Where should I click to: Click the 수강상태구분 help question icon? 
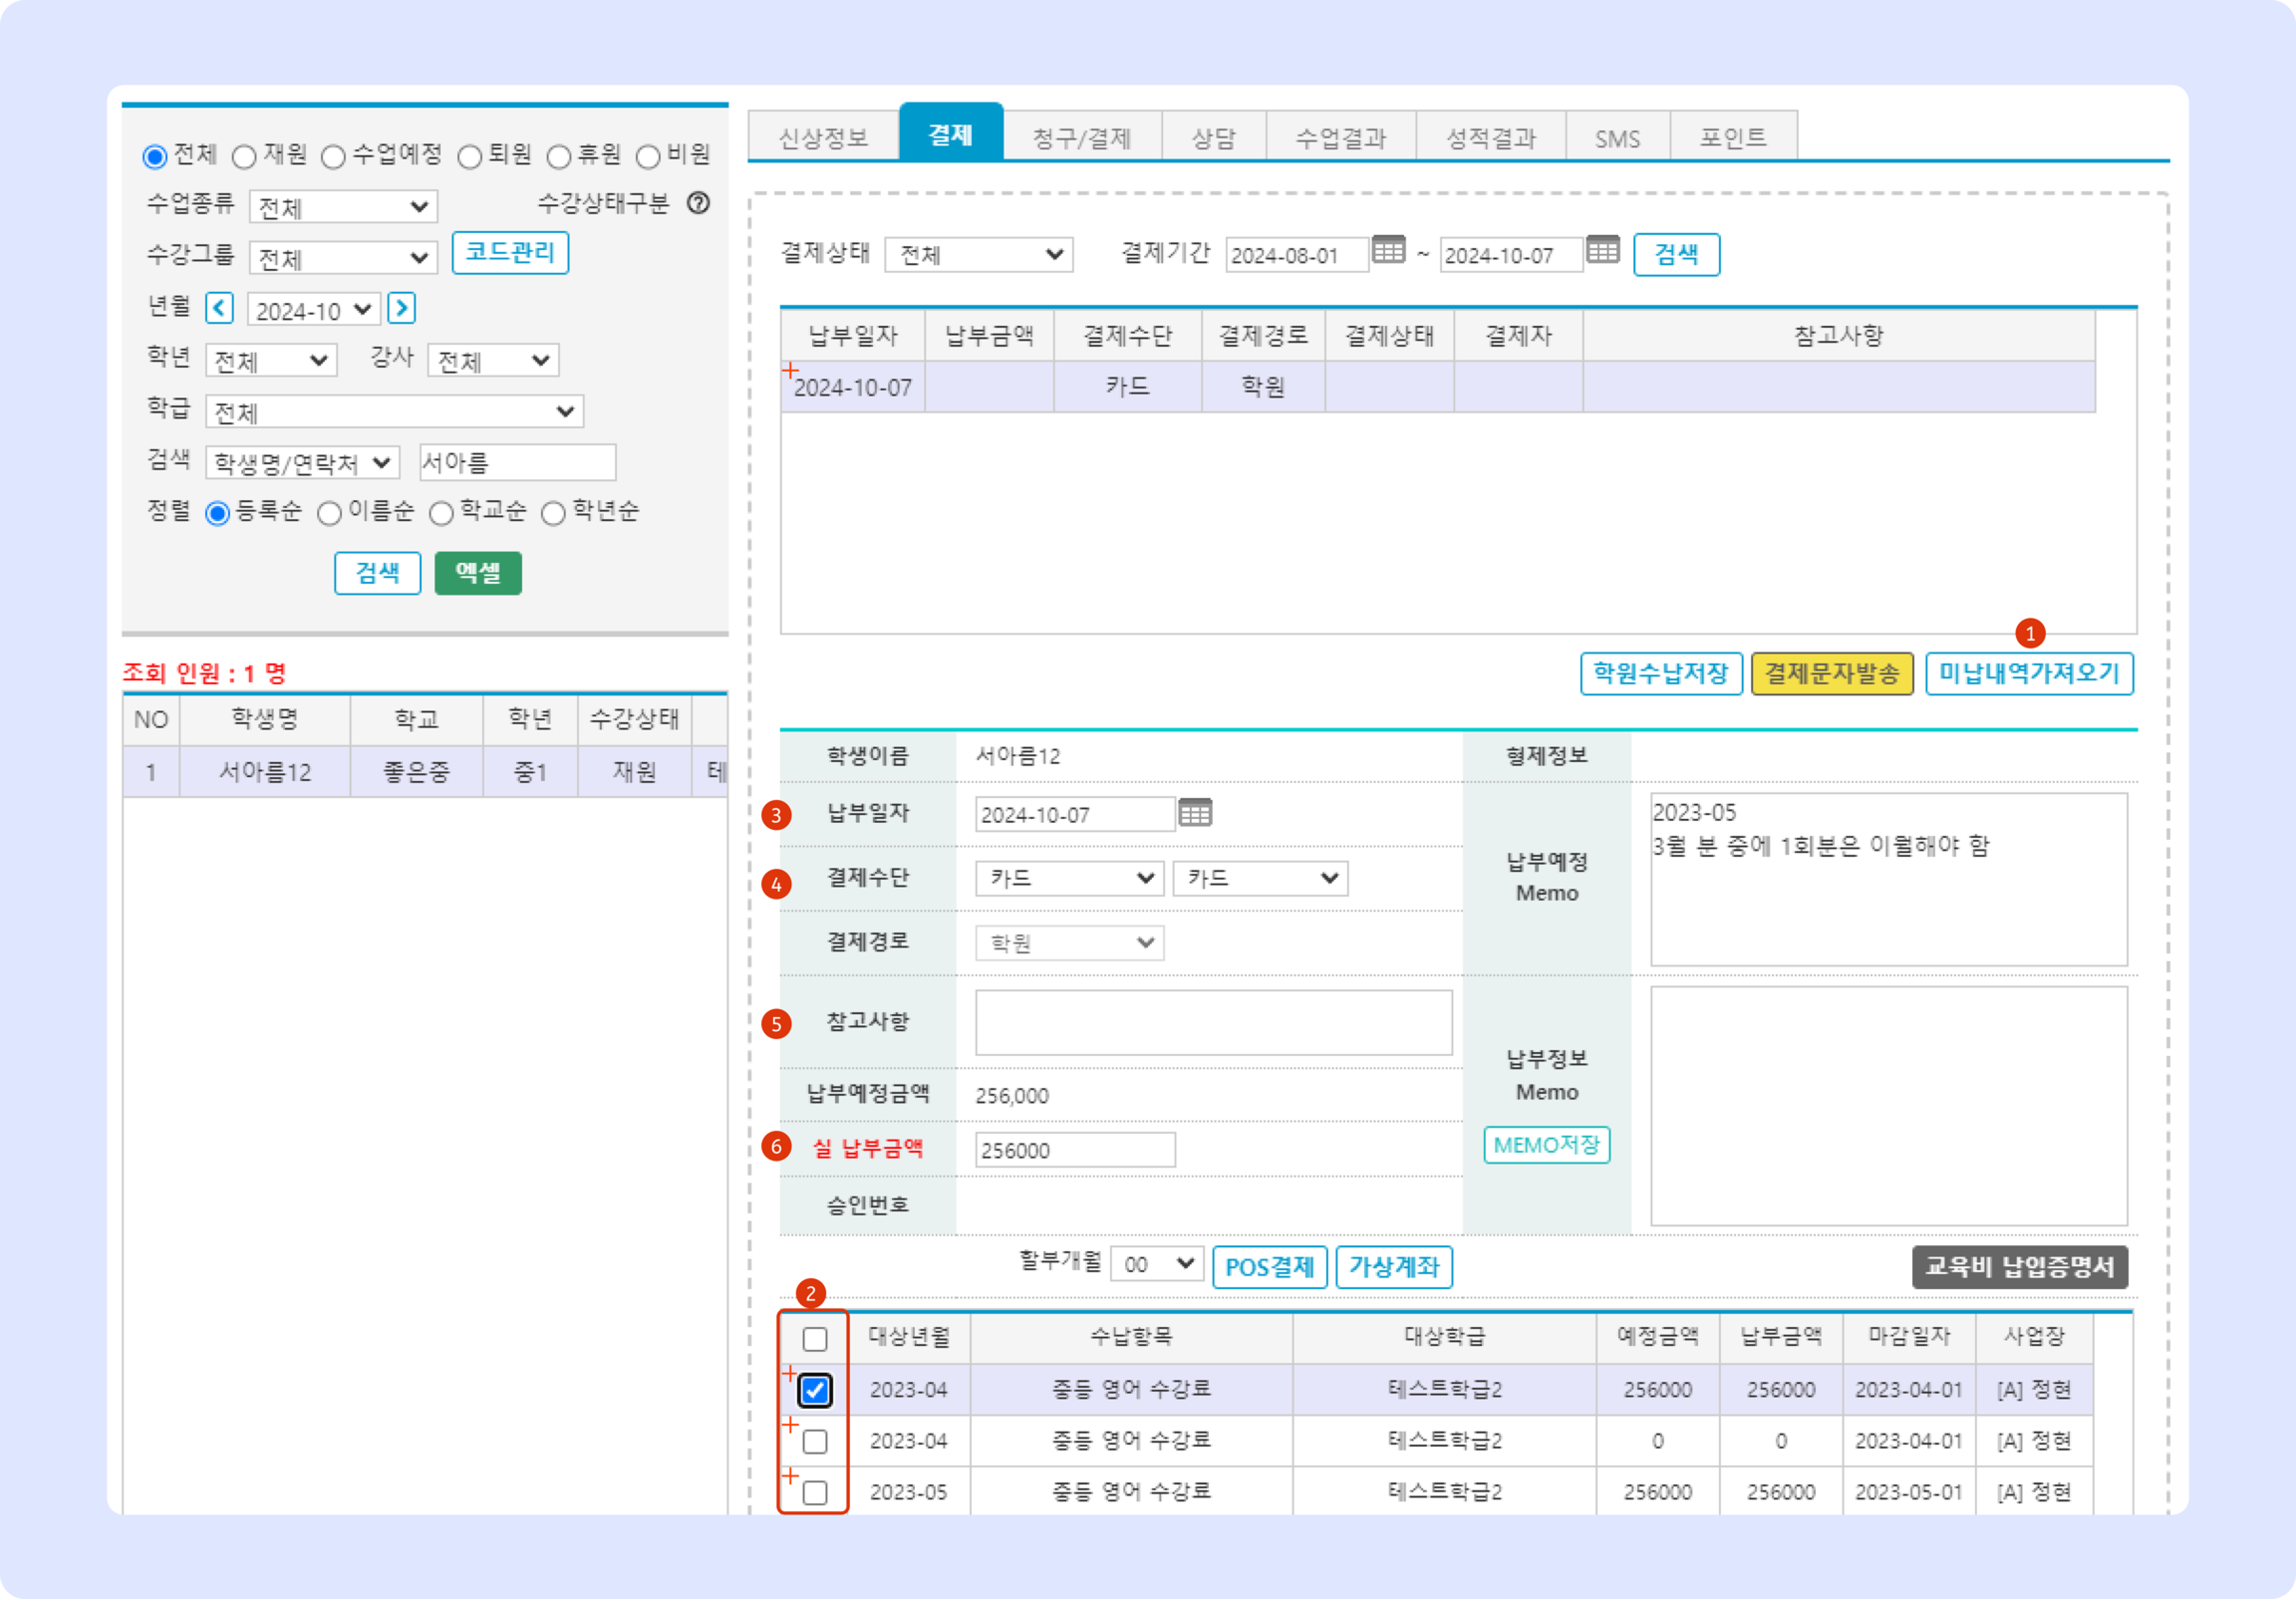(x=698, y=204)
